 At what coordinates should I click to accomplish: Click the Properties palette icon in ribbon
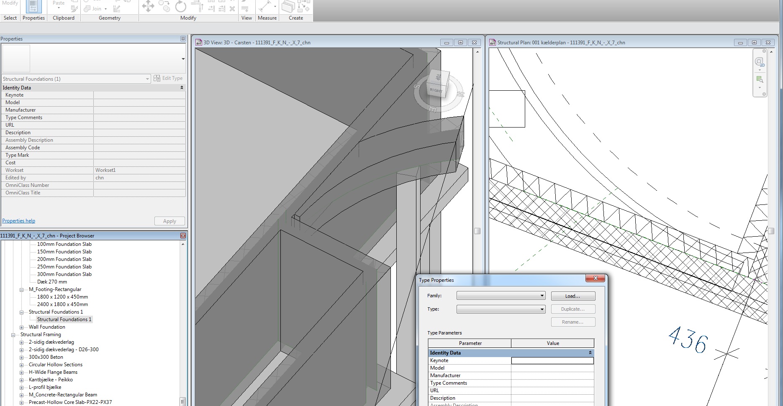(33, 7)
